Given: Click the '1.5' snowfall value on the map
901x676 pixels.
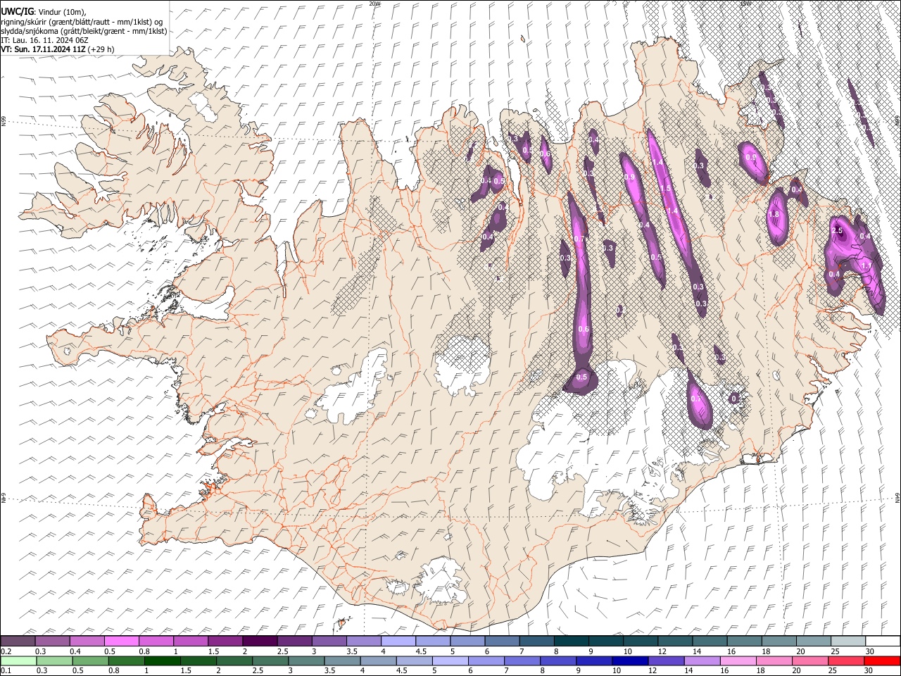Looking at the screenshot, I should 665,189.
